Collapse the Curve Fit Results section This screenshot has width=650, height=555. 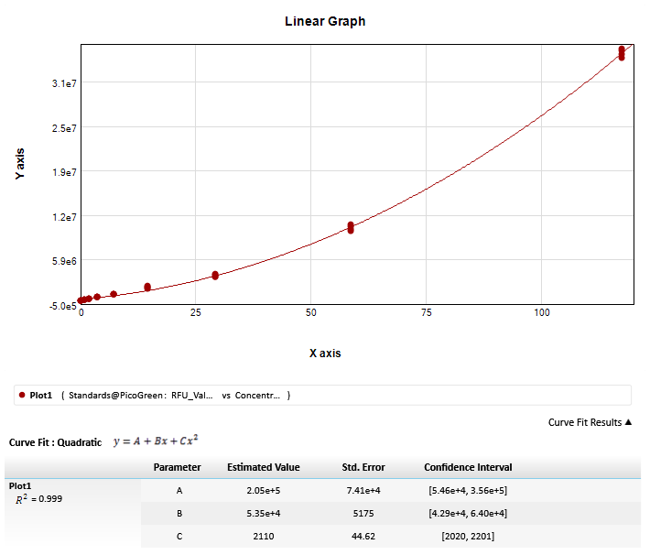coord(590,422)
